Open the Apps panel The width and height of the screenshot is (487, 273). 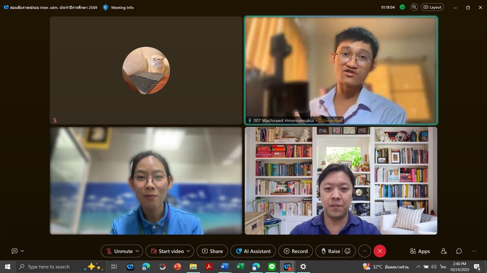click(420, 251)
